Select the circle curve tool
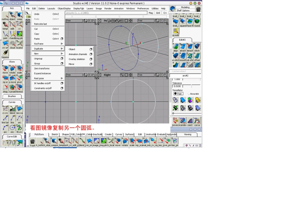Viewport: 303px width, 222px height. (12, 128)
